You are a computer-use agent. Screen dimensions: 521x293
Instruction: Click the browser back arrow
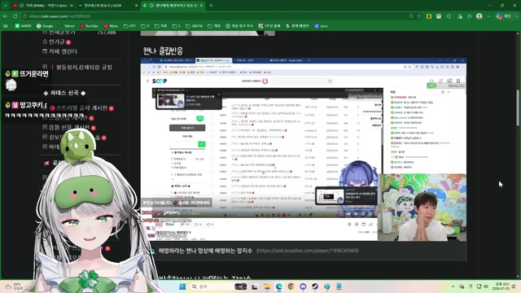(6, 16)
